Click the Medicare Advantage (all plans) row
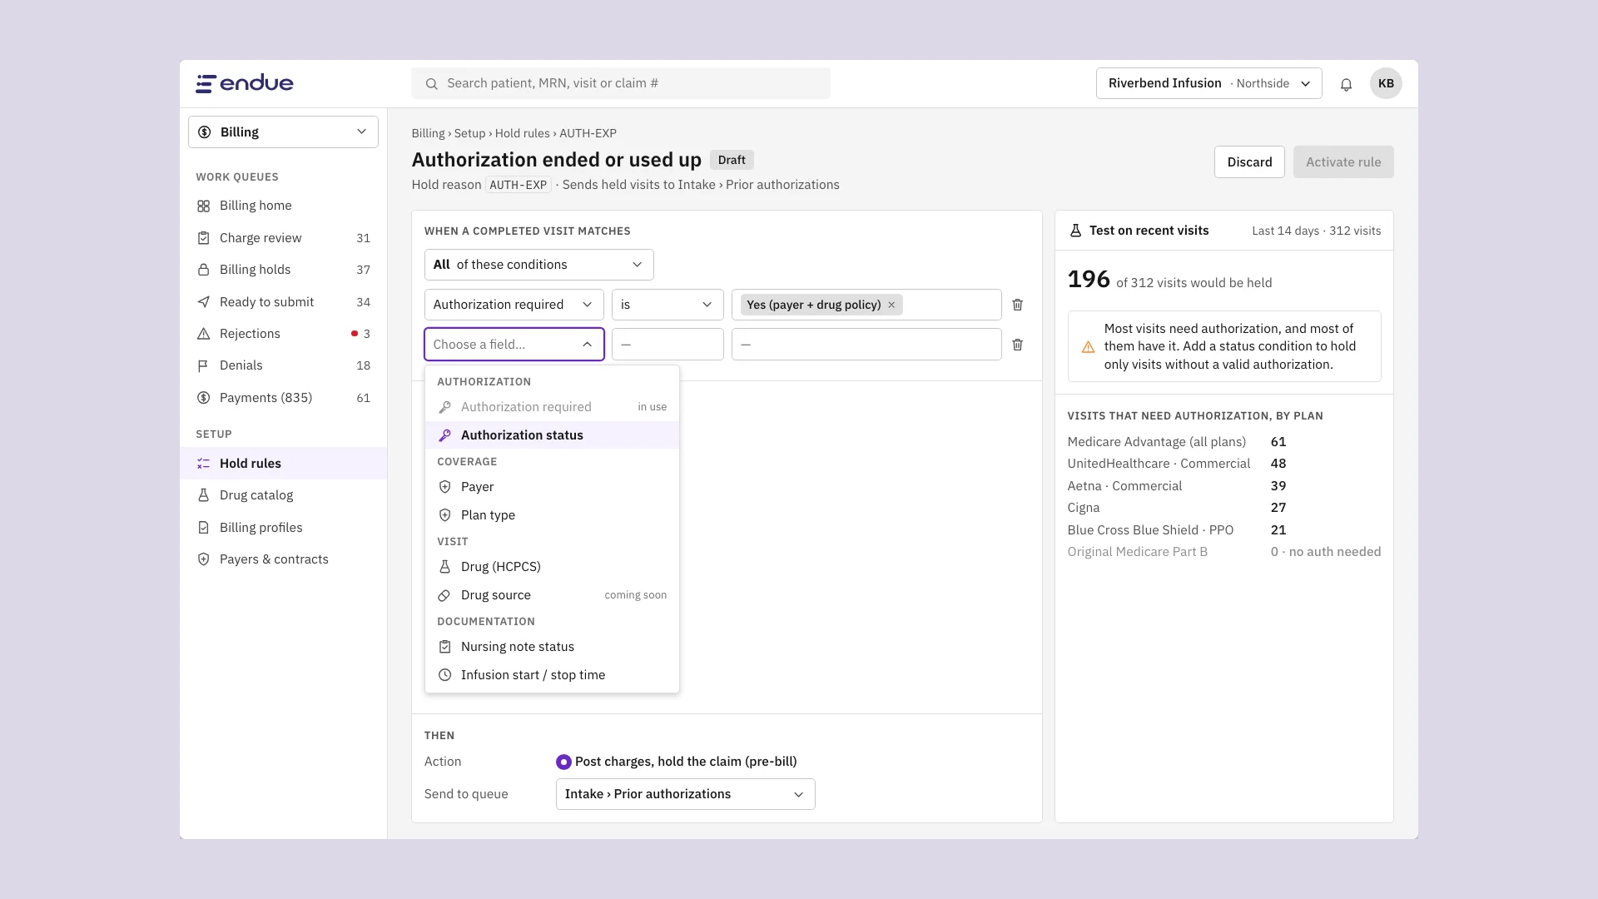Viewport: 1598px width, 899px height. 1223,442
